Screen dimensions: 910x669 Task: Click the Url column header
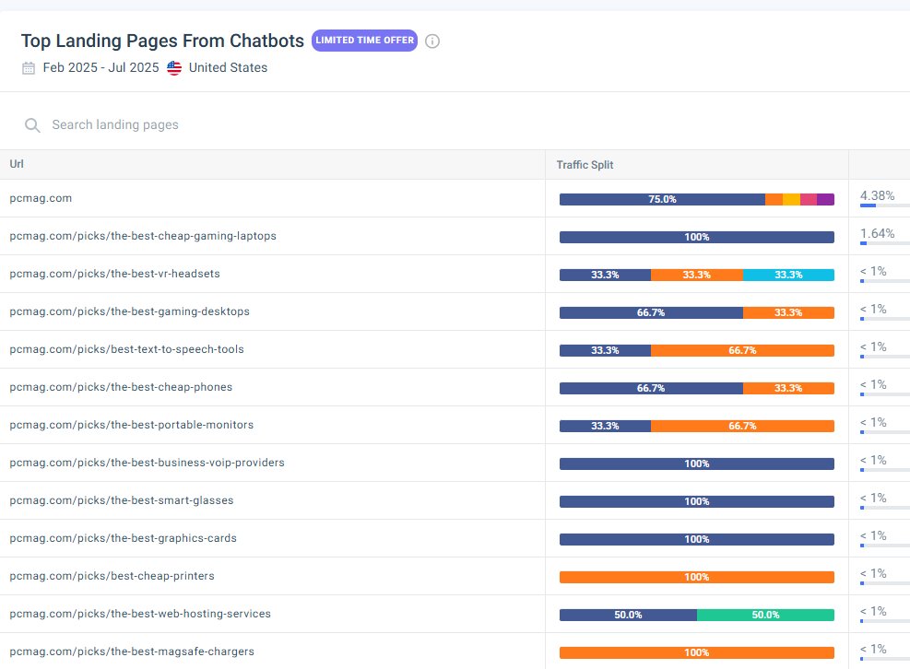point(17,164)
